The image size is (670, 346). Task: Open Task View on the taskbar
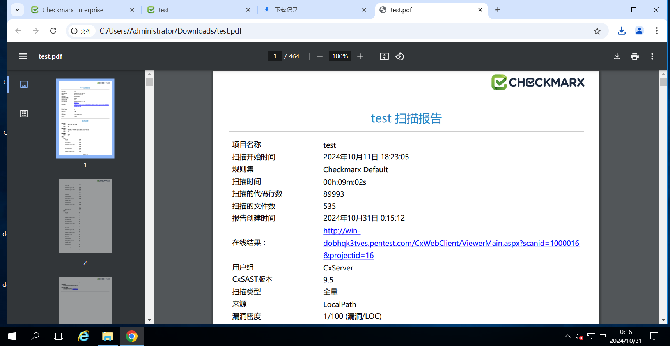pos(58,336)
